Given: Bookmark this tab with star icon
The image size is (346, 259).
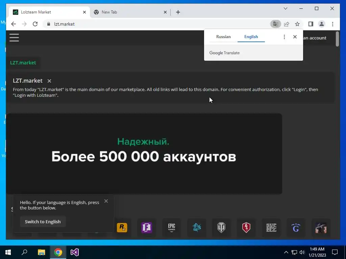Looking at the screenshot, I should pos(297,24).
